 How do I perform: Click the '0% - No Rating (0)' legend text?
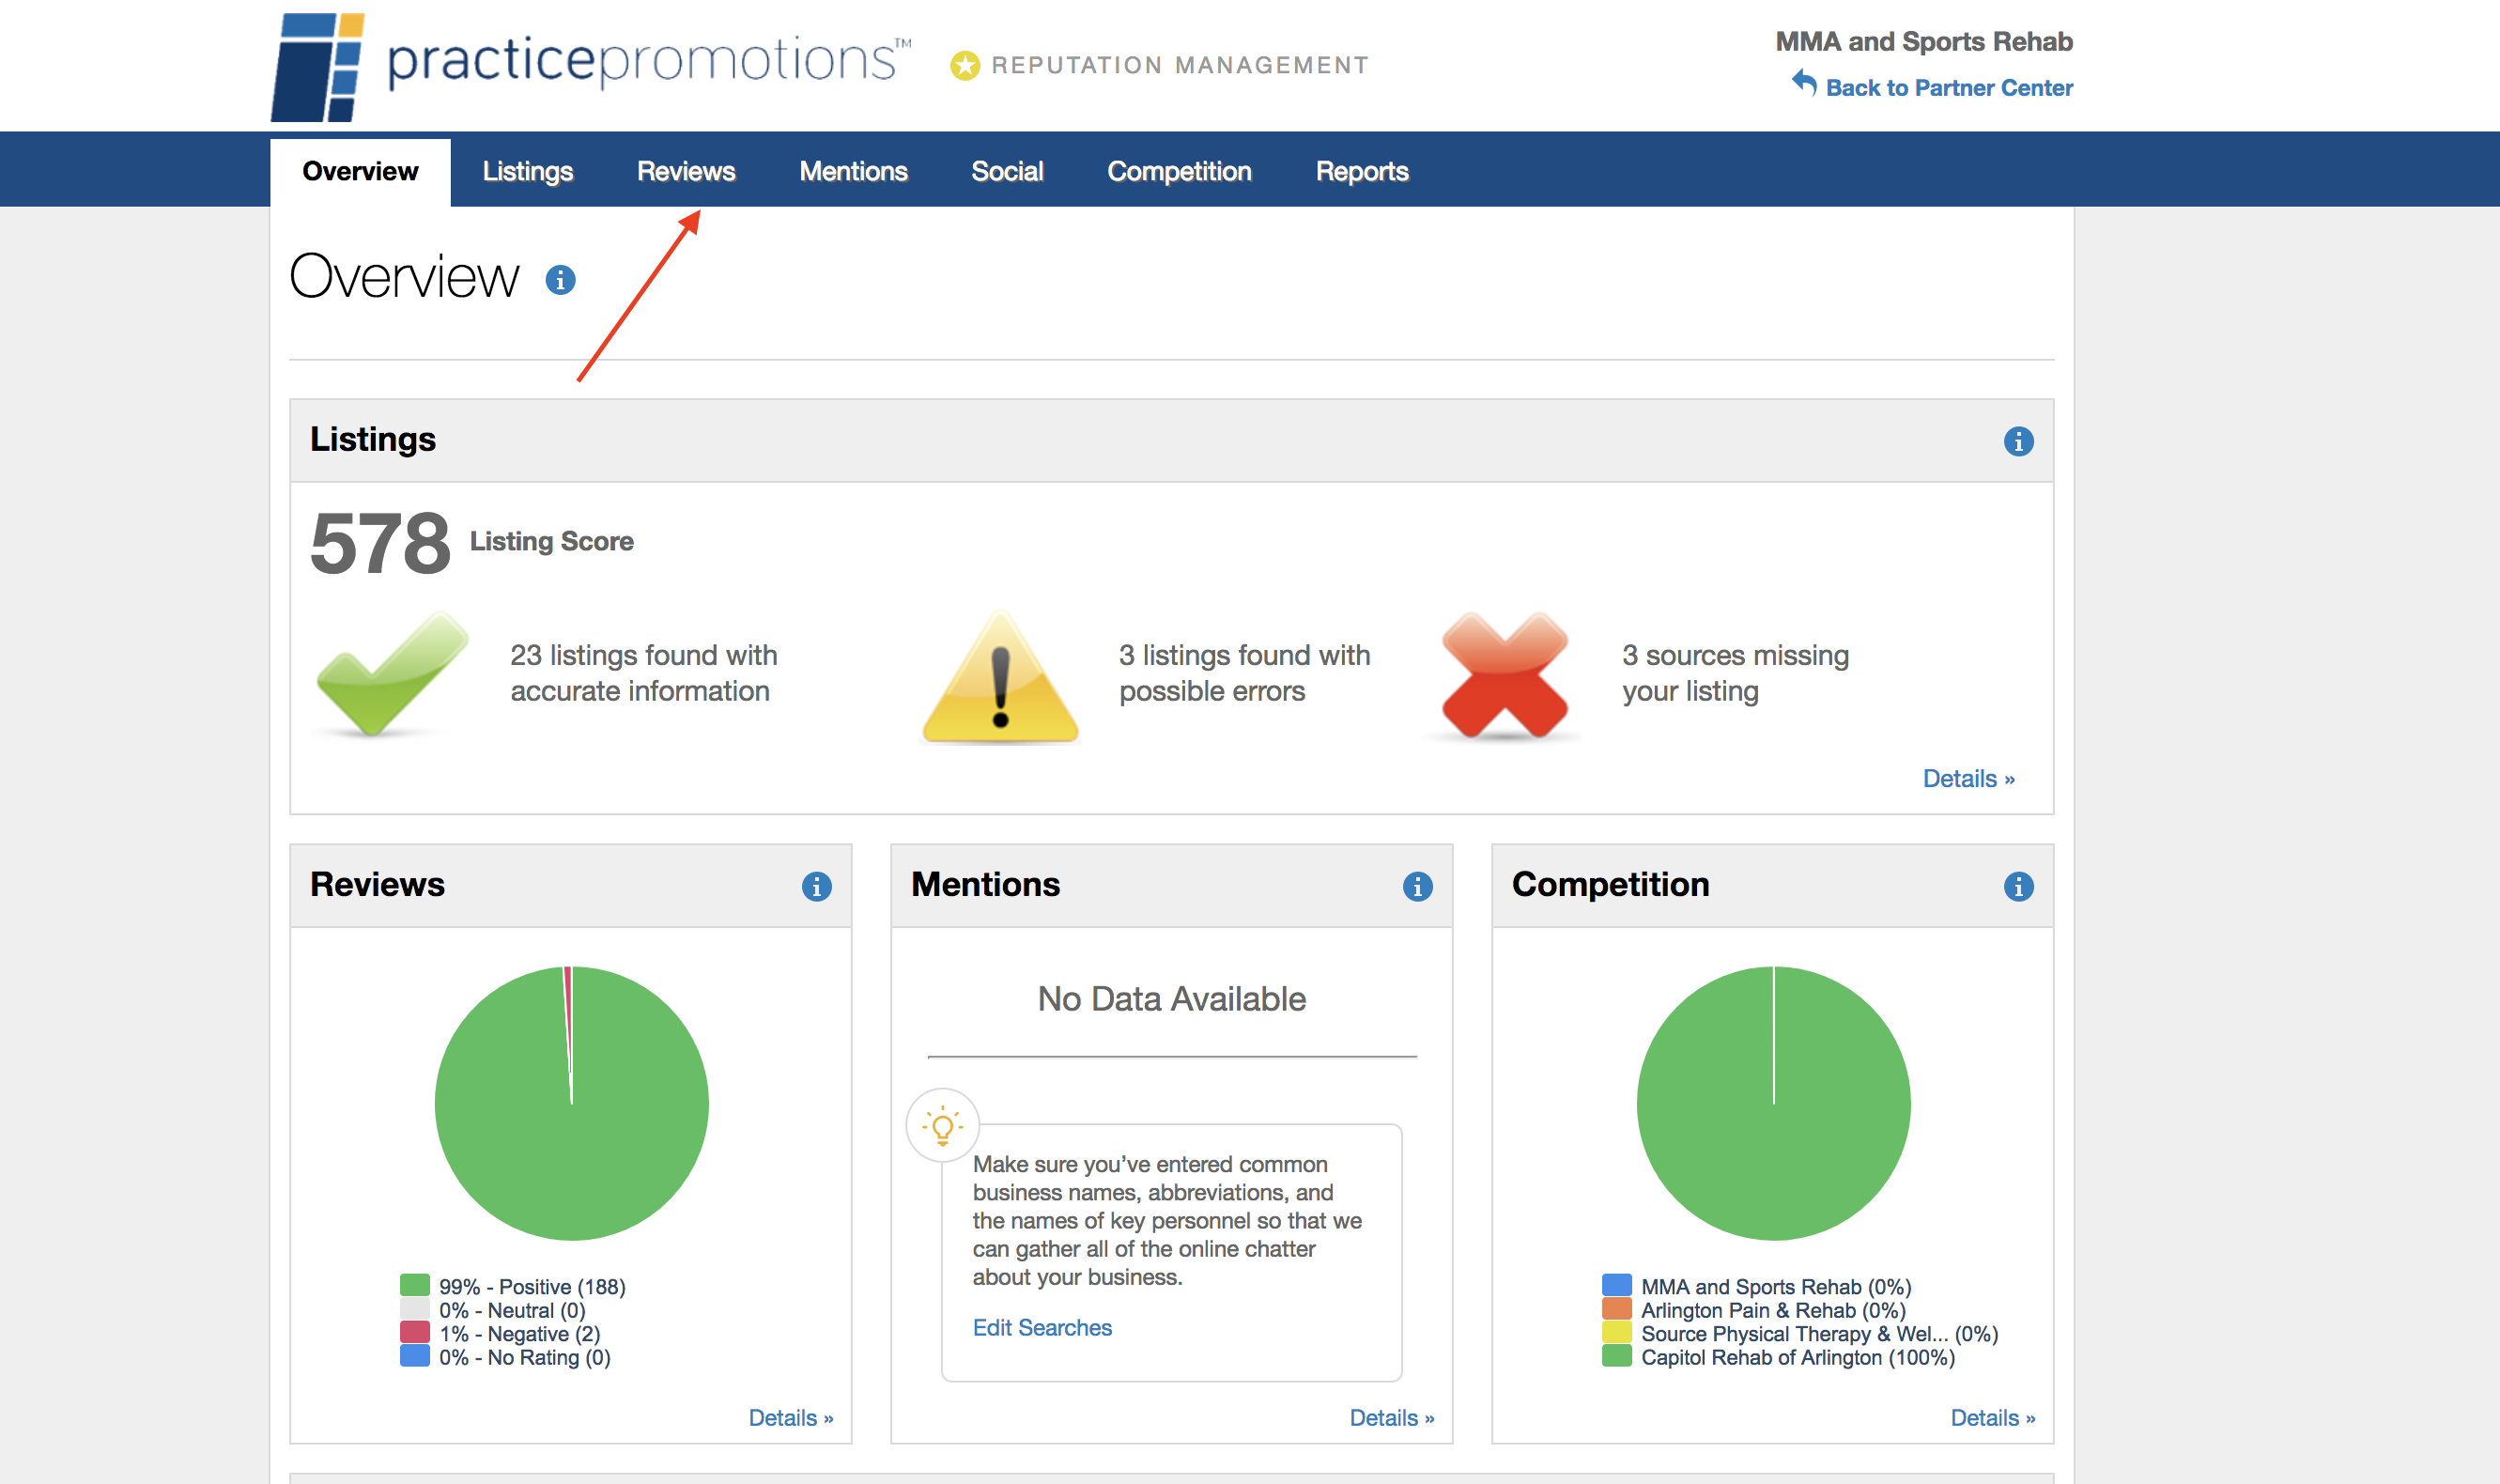click(525, 1357)
